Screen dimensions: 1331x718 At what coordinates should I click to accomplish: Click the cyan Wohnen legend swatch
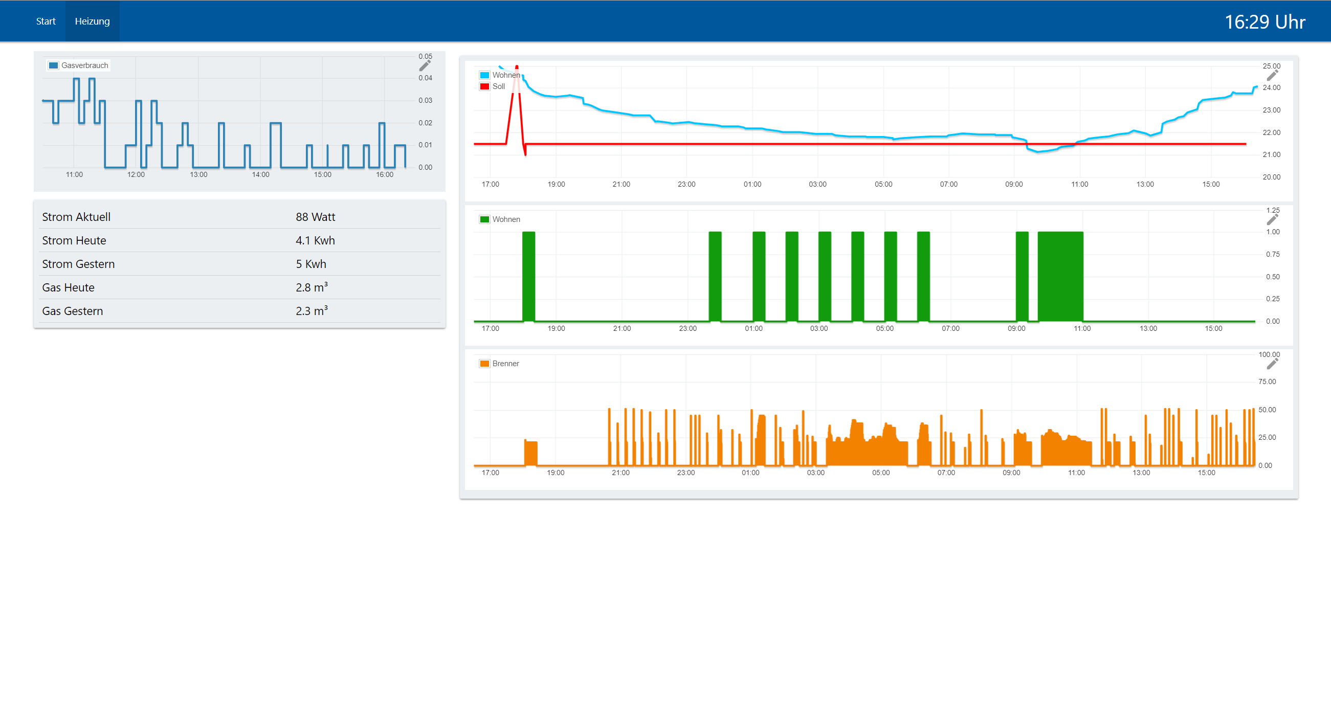pos(484,75)
